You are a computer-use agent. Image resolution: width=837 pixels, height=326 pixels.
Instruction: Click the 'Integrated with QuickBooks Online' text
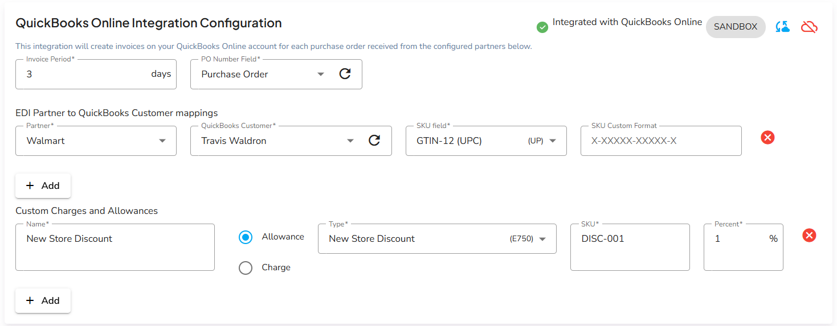point(627,22)
